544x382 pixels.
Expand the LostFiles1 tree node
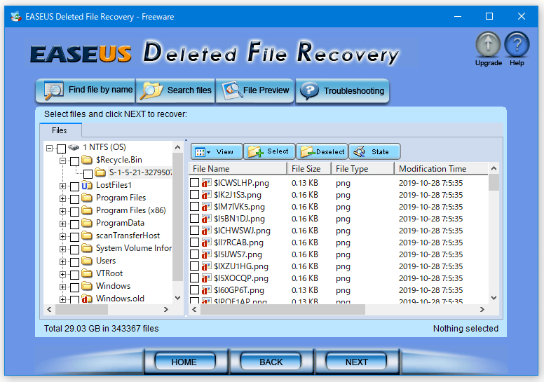(62, 186)
